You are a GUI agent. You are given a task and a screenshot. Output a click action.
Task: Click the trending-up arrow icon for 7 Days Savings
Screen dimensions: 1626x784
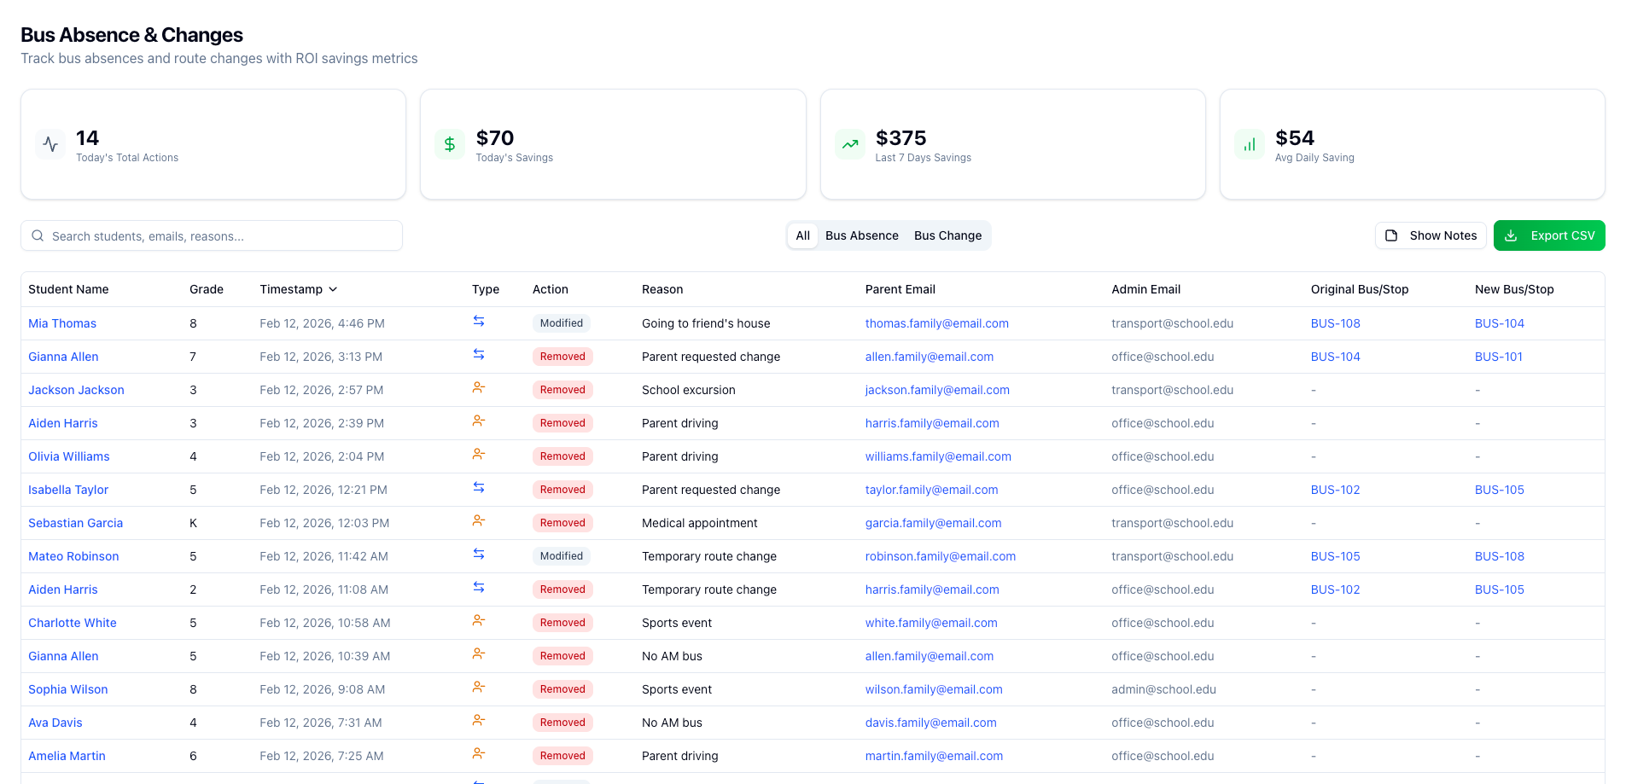[849, 145]
